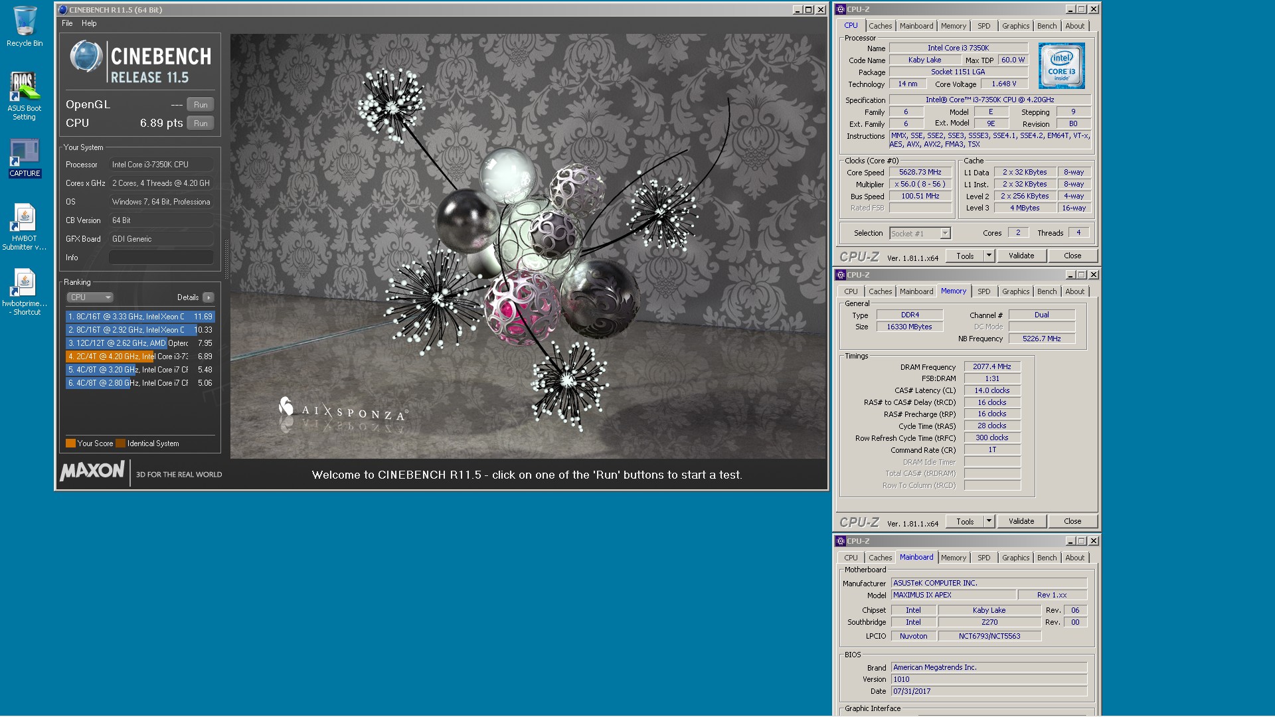This screenshot has height=717, width=1275.
Task: Select ranking row 2 Intel Xeon 10.33
Action: tap(140, 330)
